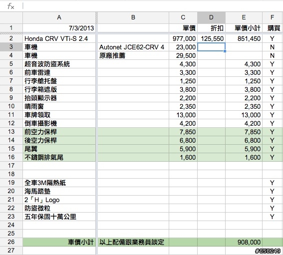Select cell 行李艙托盤
Screen dimensions: 283x255
click(59, 81)
